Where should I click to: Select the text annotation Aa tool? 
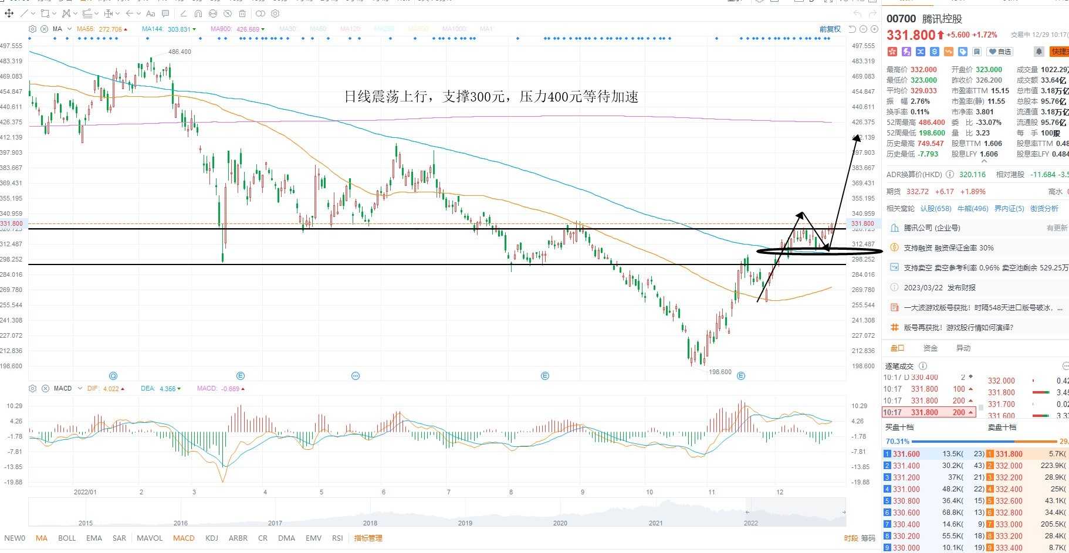[x=150, y=13]
